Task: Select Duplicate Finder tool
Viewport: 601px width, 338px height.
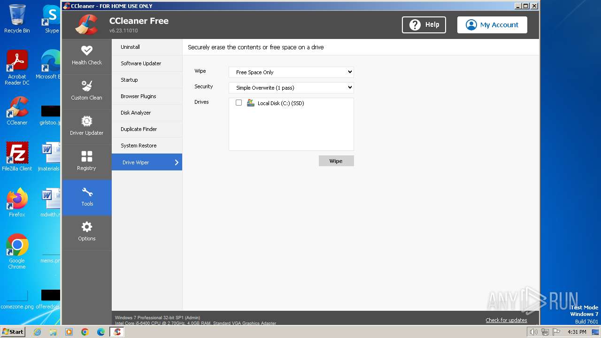Action: pos(147,129)
